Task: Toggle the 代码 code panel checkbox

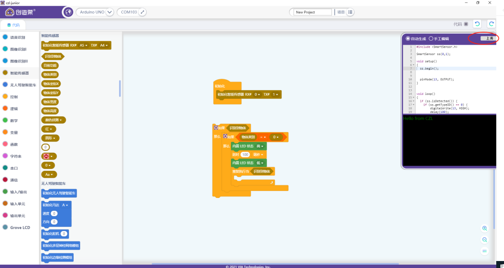Action: click(x=466, y=24)
